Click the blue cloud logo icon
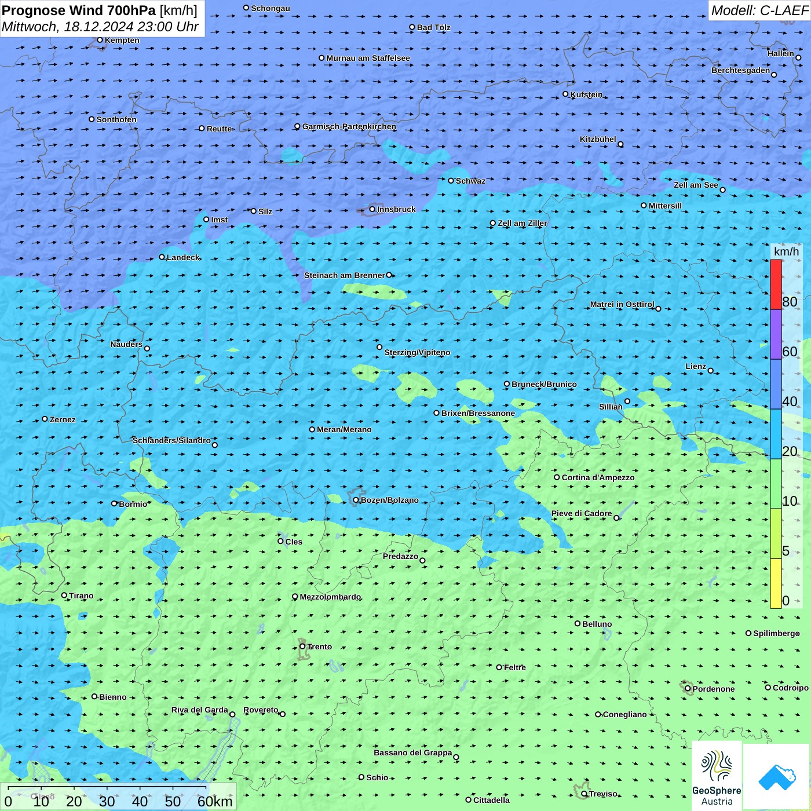 click(776, 777)
